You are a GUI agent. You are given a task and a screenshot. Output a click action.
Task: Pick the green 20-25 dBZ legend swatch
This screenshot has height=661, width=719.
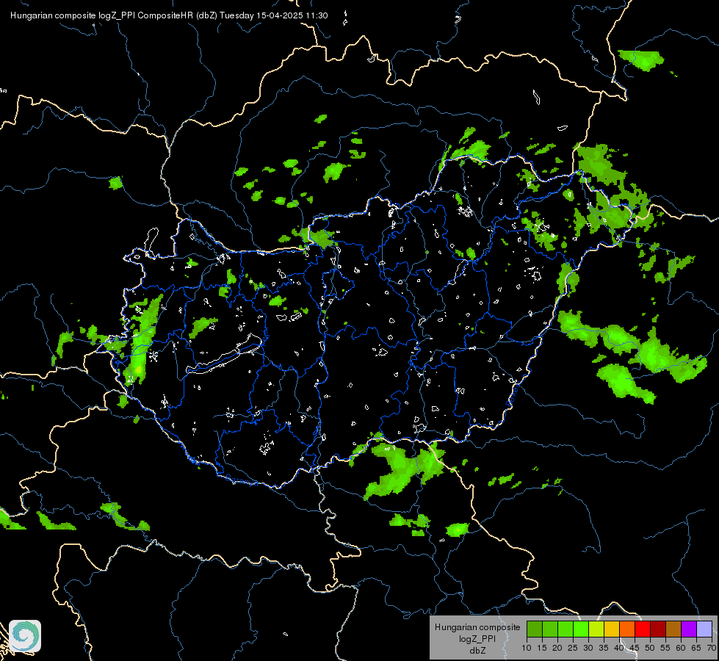(566, 629)
